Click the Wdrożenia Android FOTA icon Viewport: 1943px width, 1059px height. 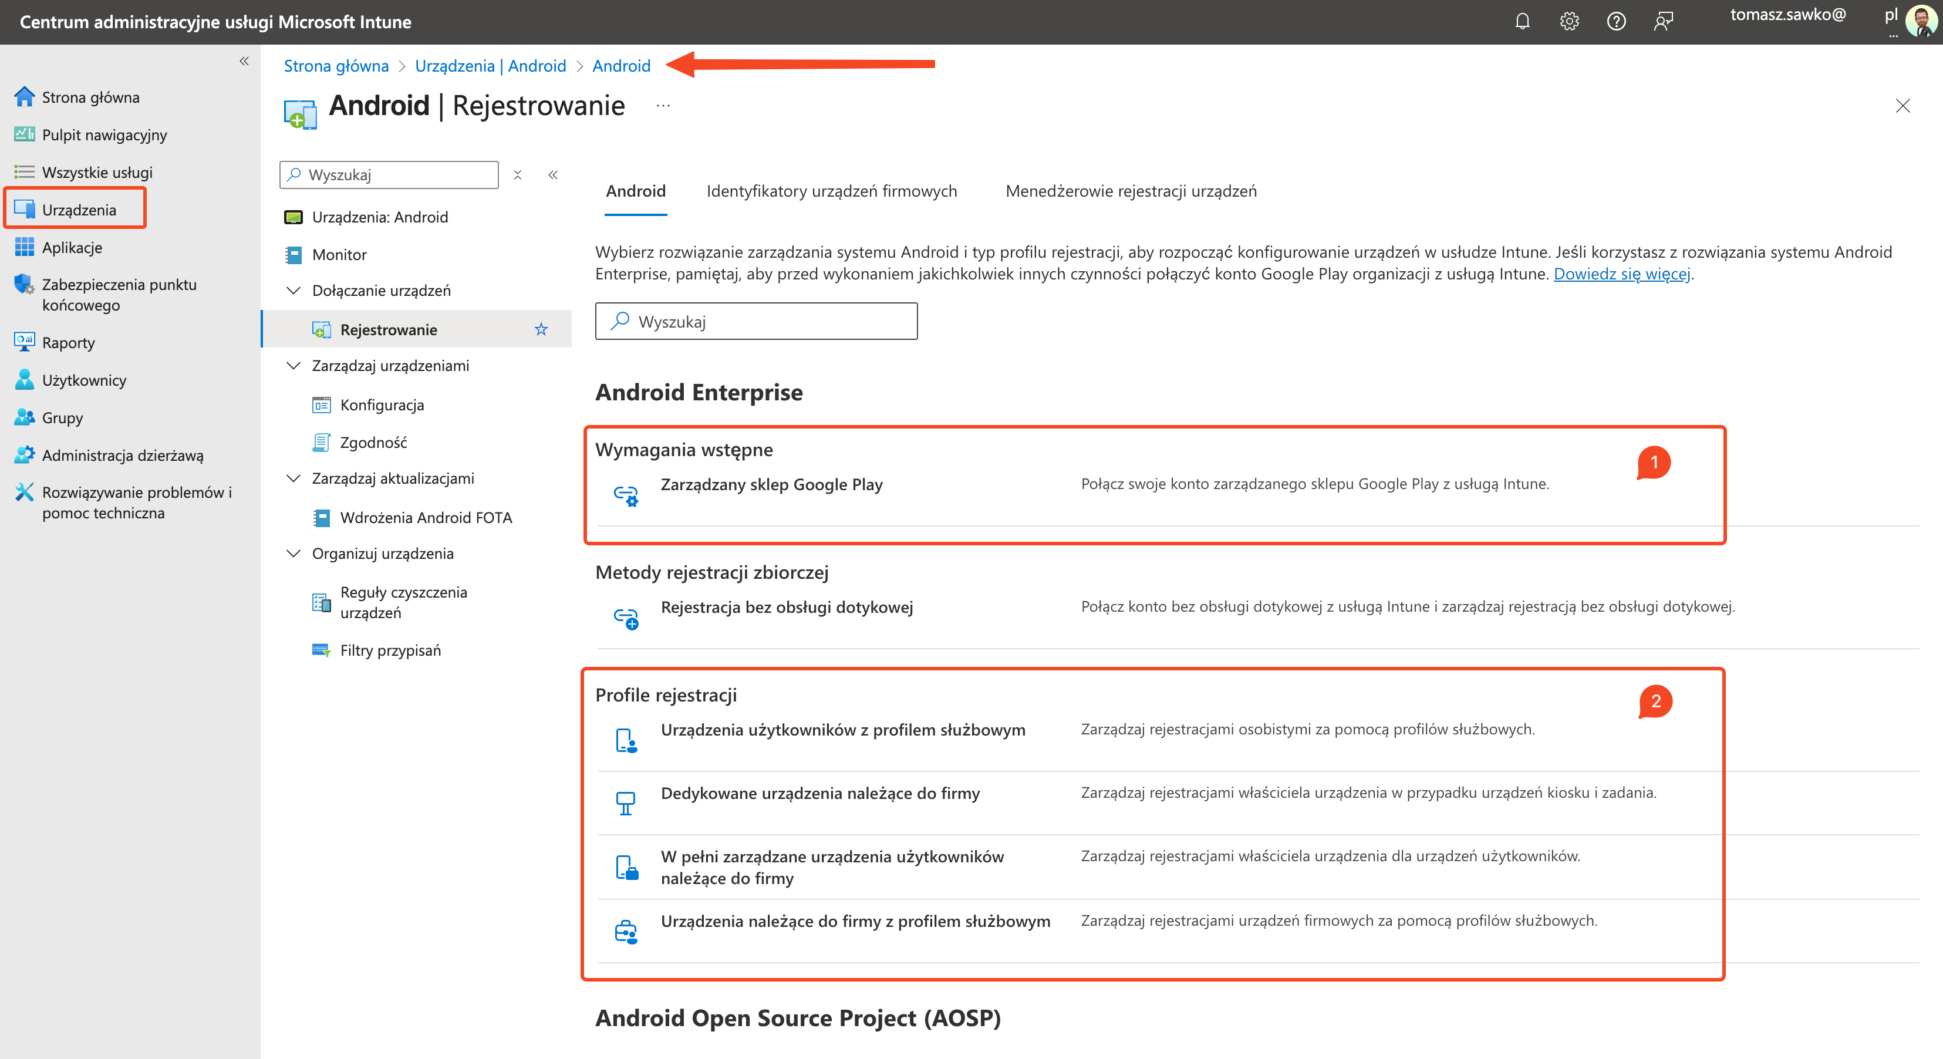point(321,517)
